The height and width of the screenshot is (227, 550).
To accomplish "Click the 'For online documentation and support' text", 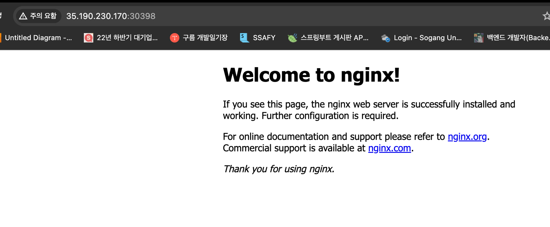I will pyautogui.click(x=302, y=137).
